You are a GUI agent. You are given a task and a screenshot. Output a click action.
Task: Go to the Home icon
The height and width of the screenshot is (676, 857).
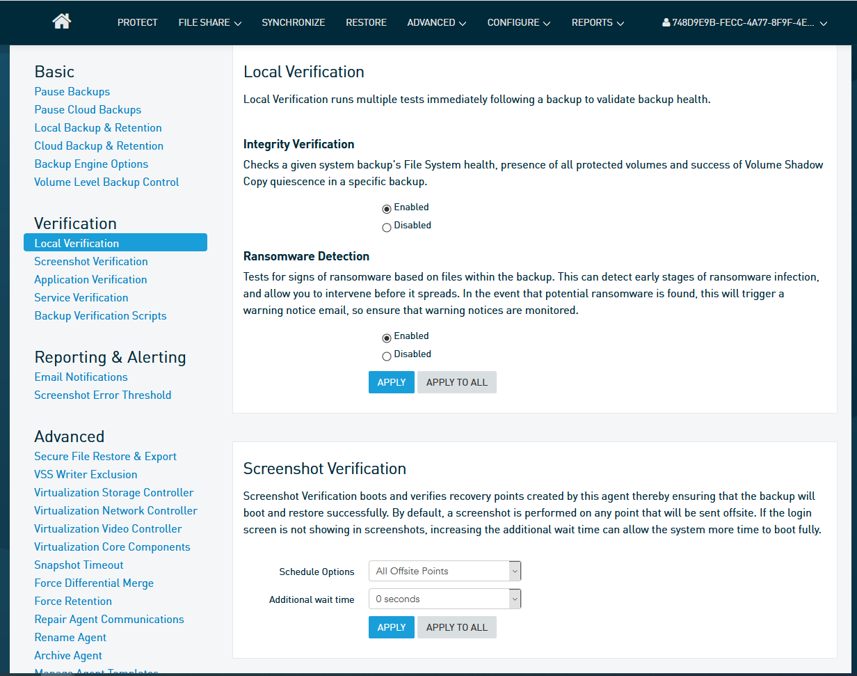pyautogui.click(x=61, y=22)
